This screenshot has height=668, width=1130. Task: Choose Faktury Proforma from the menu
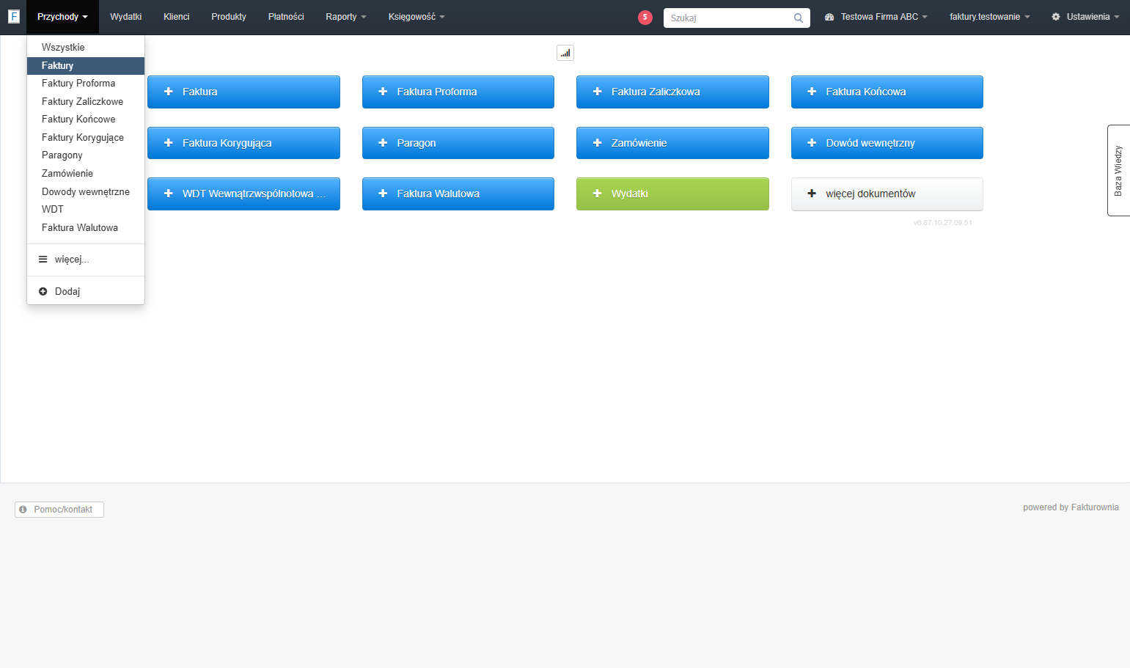[x=86, y=84]
